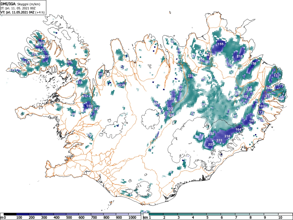Click the map value '172'

tap(260, 113)
